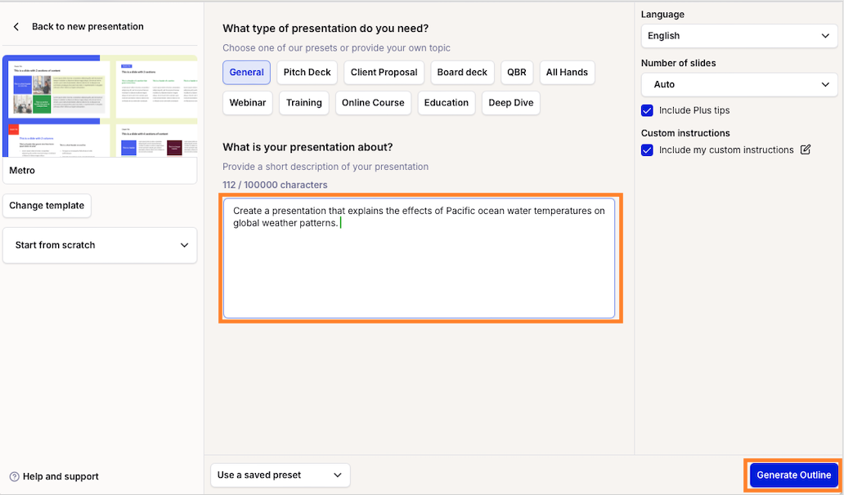Click the Metro template name label

22,171
